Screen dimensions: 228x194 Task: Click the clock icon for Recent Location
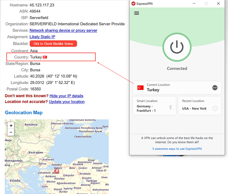(x=215, y=108)
